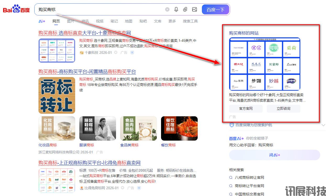Open image search via picture icon
The width and height of the screenshot is (326, 196).
(194, 10)
